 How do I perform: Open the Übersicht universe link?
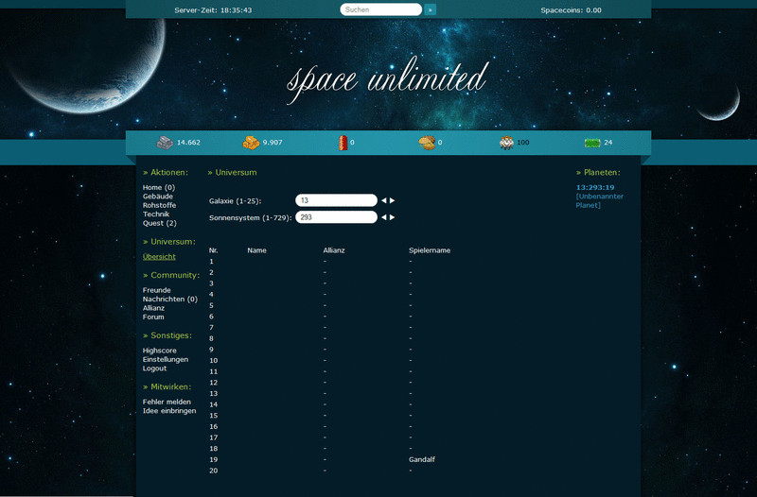pyautogui.click(x=159, y=257)
